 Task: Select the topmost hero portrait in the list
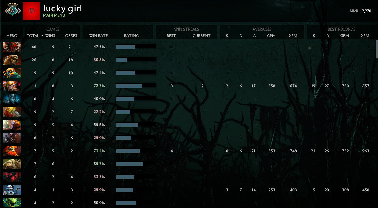click(12, 47)
